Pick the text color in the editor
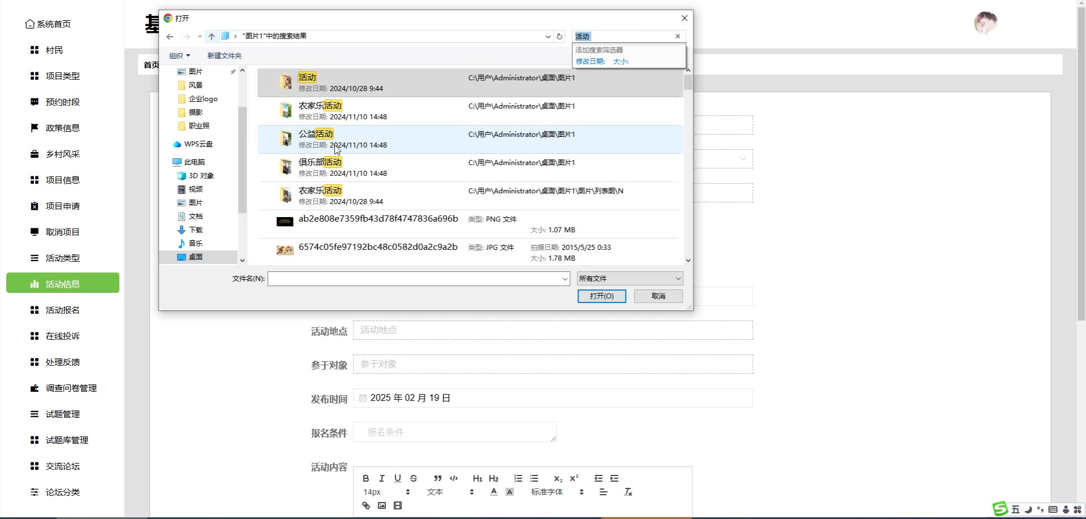Screen dimensions: 1086x519 [x=494, y=492]
